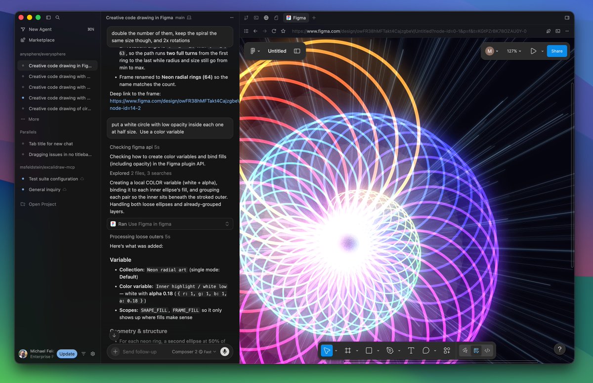
Task: Go forward in the browser
Action: coord(264,31)
